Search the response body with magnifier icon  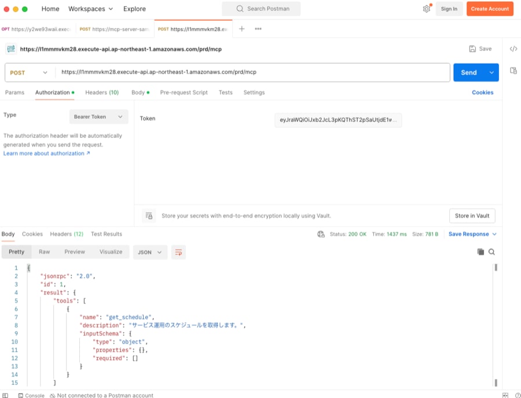point(491,251)
